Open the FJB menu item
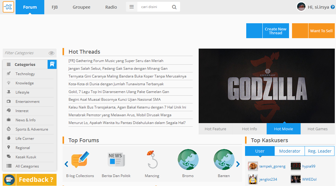The image size is (336, 186). coord(55,7)
